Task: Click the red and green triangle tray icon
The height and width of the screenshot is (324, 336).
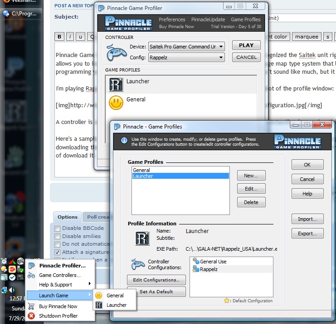Action: [x=12, y=261]
